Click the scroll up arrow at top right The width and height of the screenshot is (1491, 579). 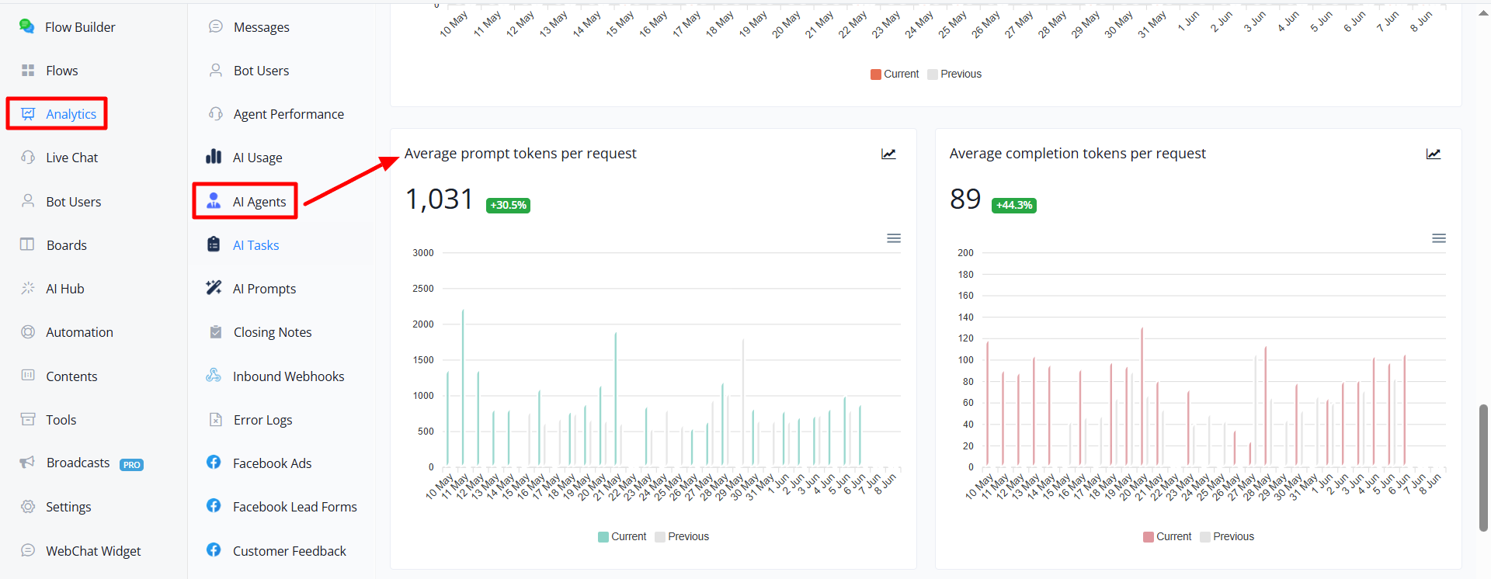[x=1484, y=13]
